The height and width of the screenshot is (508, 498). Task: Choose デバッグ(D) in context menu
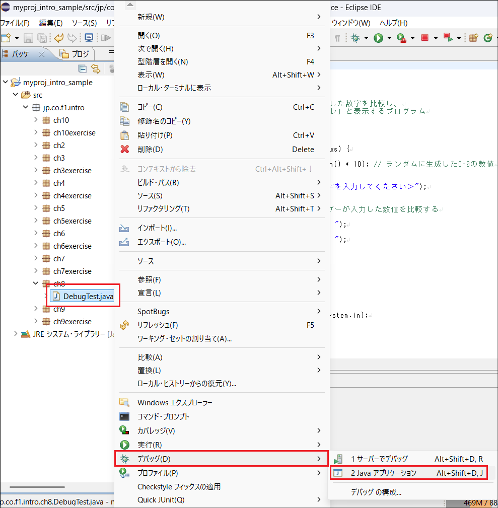(154, 459)
